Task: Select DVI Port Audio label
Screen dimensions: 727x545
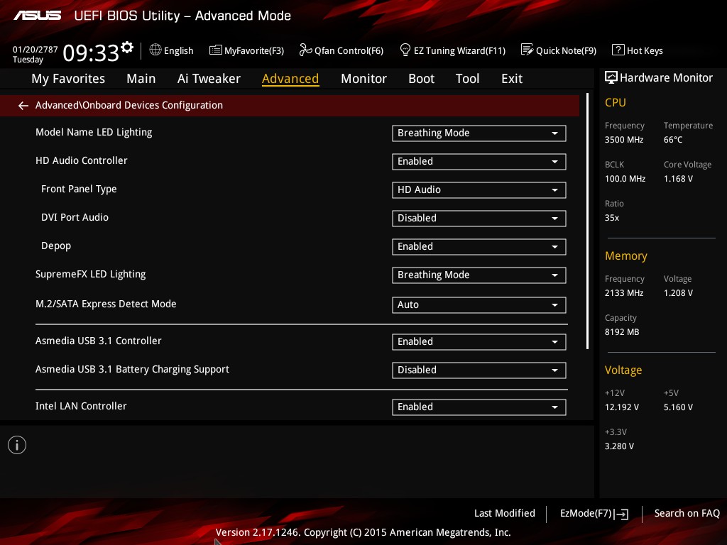Action: click(x=75, y=217)
